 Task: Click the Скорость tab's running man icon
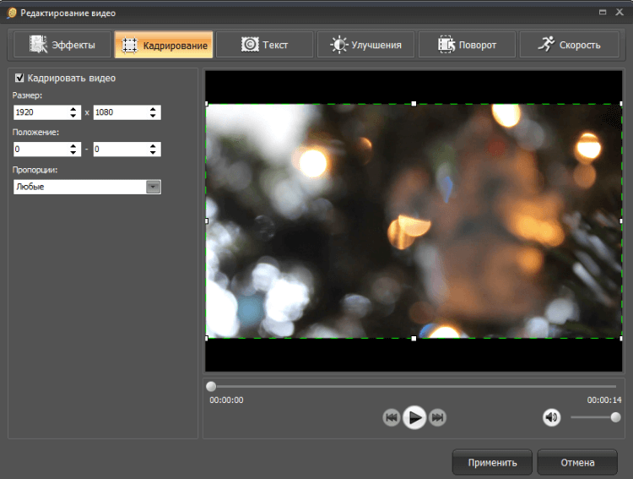pos(546,44)
